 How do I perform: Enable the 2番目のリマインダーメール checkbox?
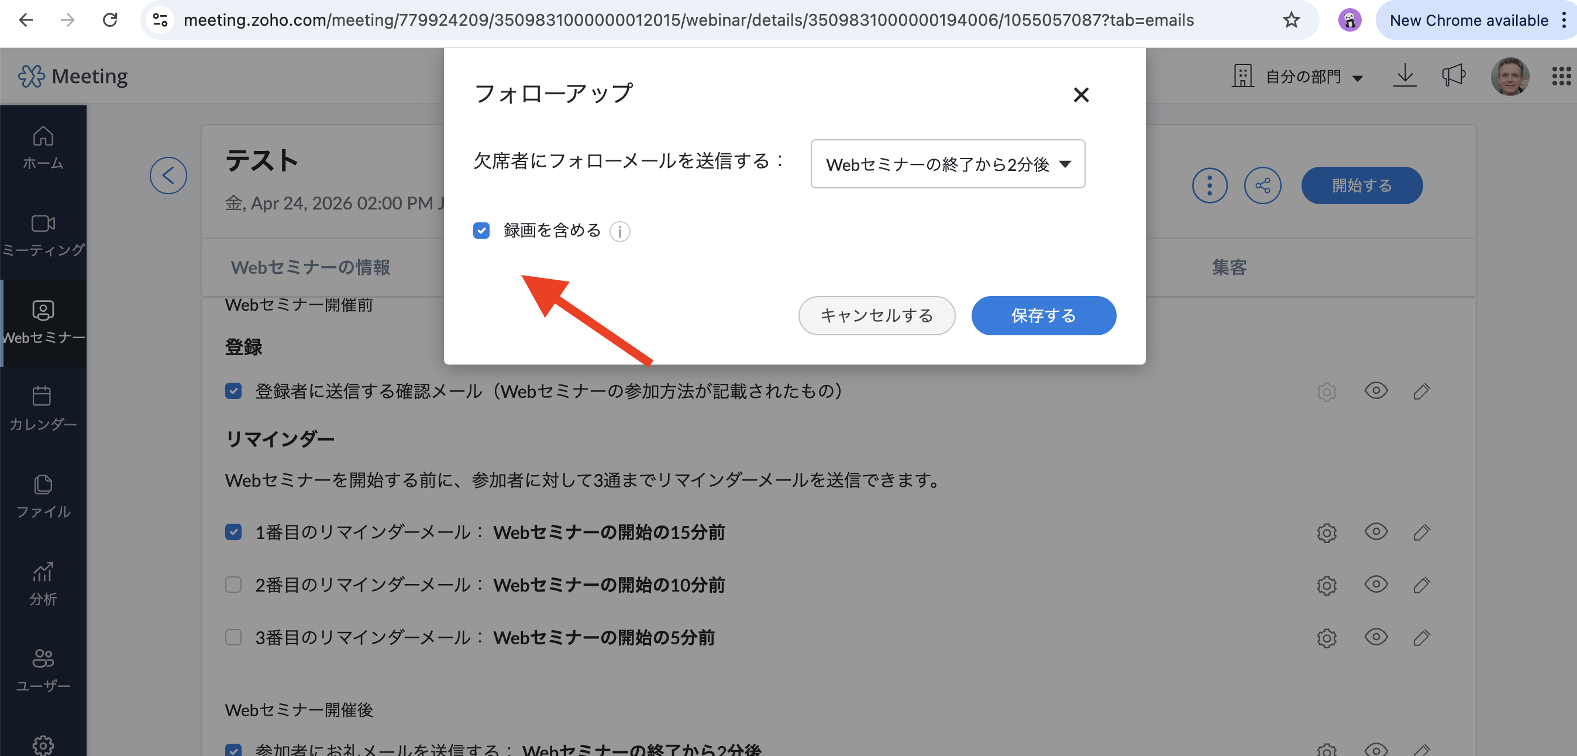pos(233,585)
